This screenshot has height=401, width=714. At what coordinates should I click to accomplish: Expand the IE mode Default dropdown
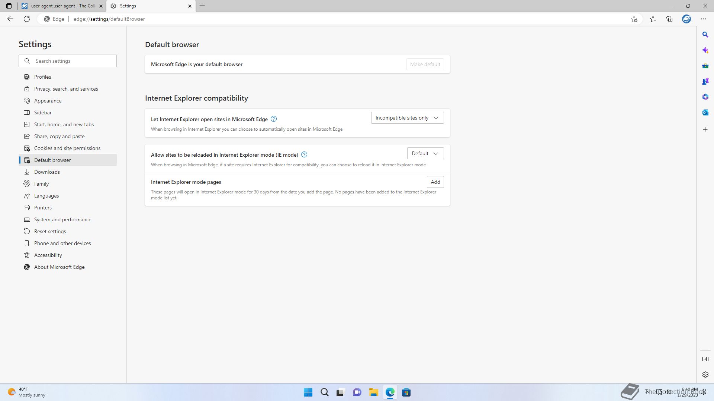click(x=425, y=153)
